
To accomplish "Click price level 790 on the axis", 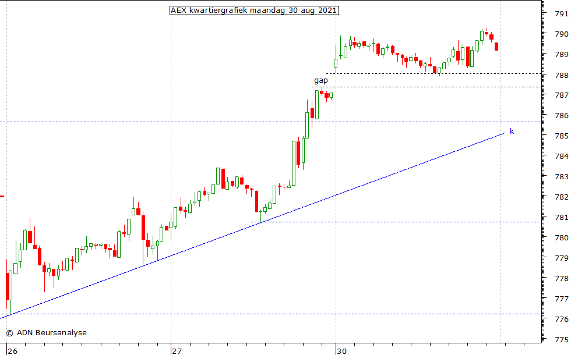I will pos(562,34).
